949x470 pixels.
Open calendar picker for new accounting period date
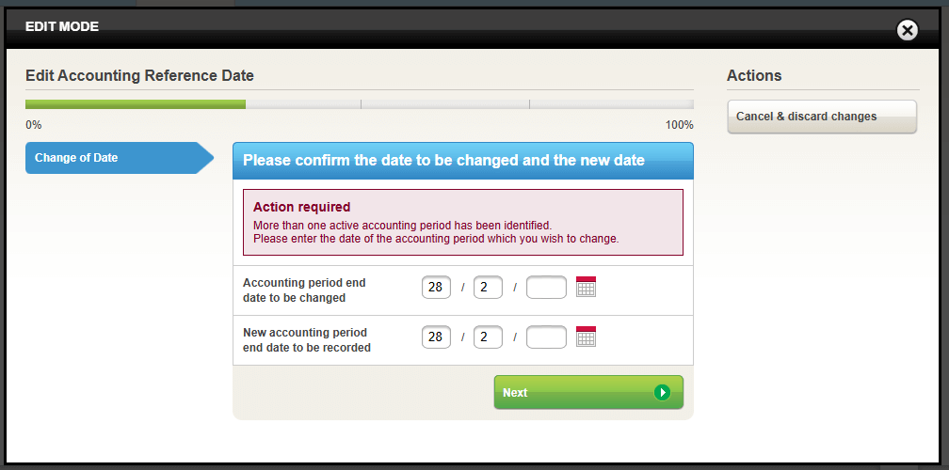point(586,337)
